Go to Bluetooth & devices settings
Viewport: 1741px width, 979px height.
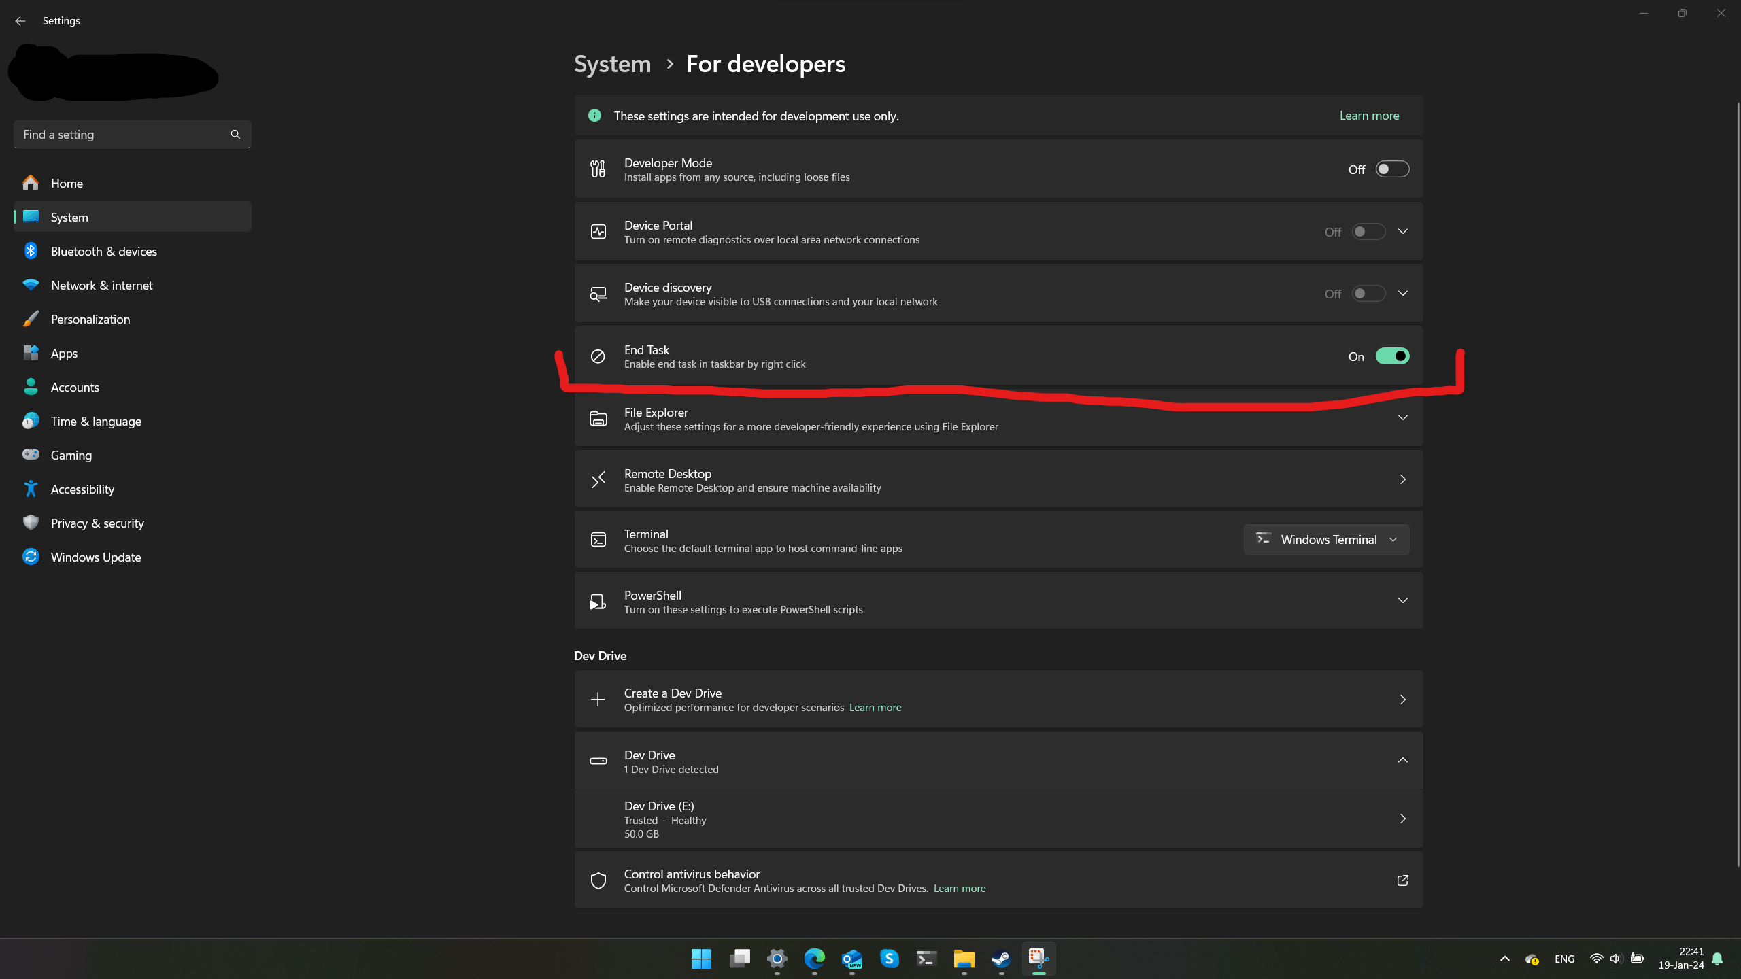[103, 251]
